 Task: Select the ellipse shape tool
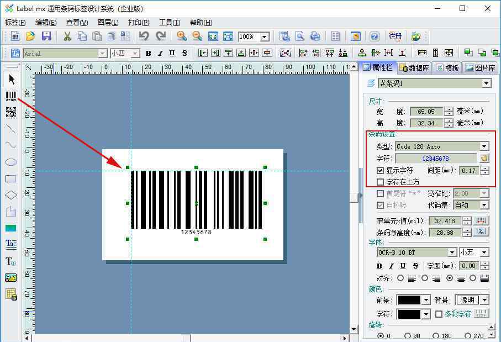click(11, 162)
